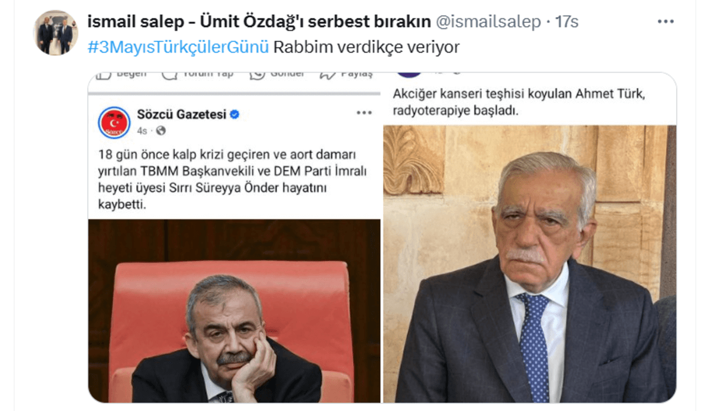Open the photo of the man in the polka-dot tie
The height and width of the screenshot is (411, 710).
click(530, 264)
